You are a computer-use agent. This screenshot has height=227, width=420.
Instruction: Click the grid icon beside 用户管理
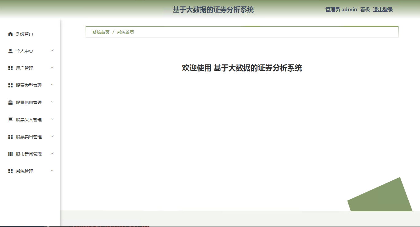click(10, 68)
